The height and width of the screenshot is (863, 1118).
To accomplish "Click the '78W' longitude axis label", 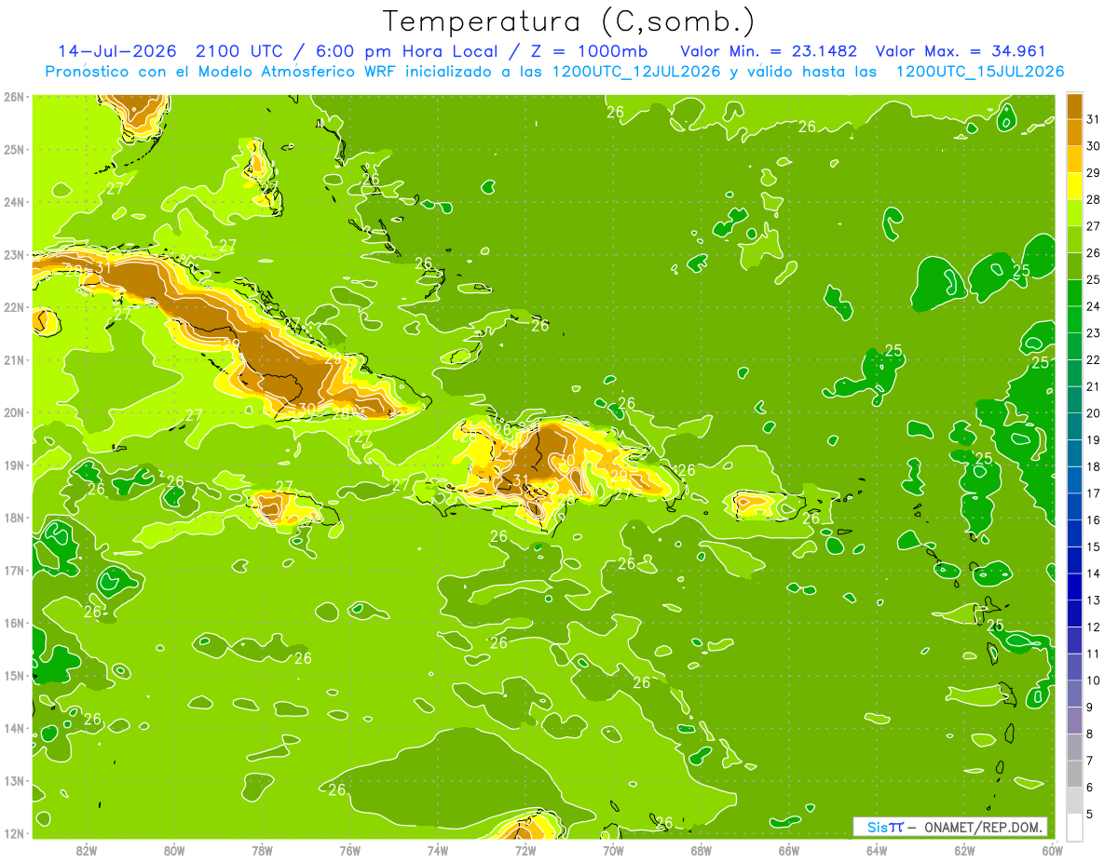I will click(262, 850).
